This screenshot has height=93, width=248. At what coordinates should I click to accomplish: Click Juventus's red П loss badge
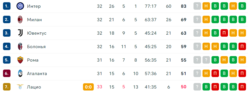click(224, 33)
